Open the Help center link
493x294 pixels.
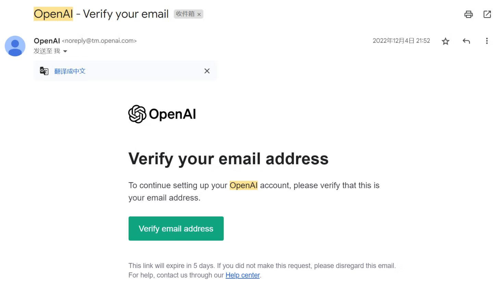click(x=242, y=275)
